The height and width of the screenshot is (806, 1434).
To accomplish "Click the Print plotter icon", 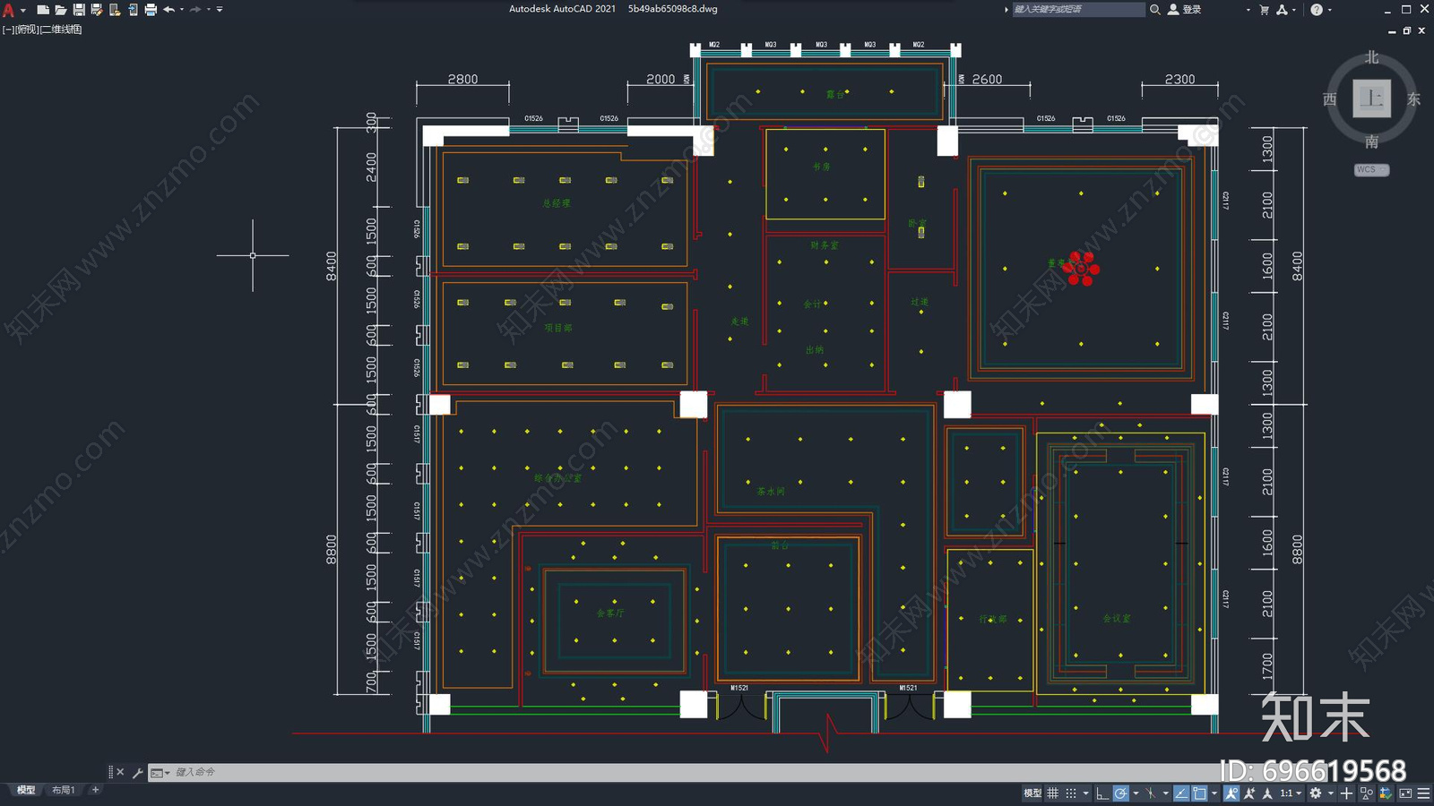I will (151, 10).
